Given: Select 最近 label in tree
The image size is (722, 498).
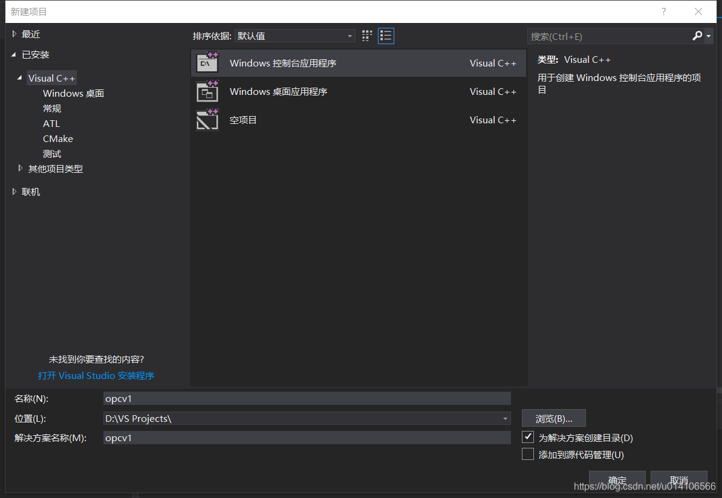Looking at the screenshot, I should click(31, 34).
